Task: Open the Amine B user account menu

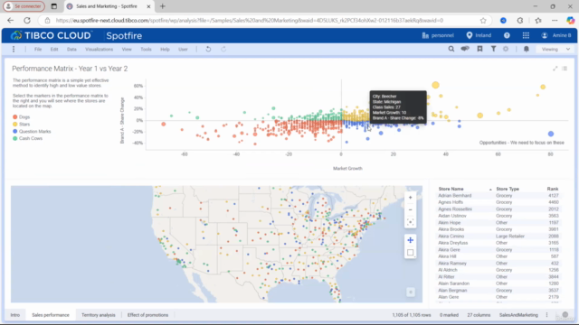Action: 556,35
